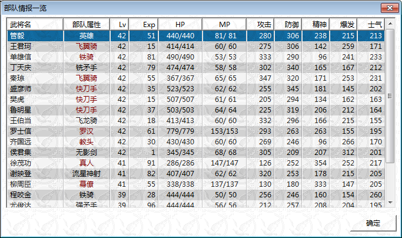Screen dimensions: 402x238
Task: Select the 罗士信 row
Action: (x=196, y=131)
